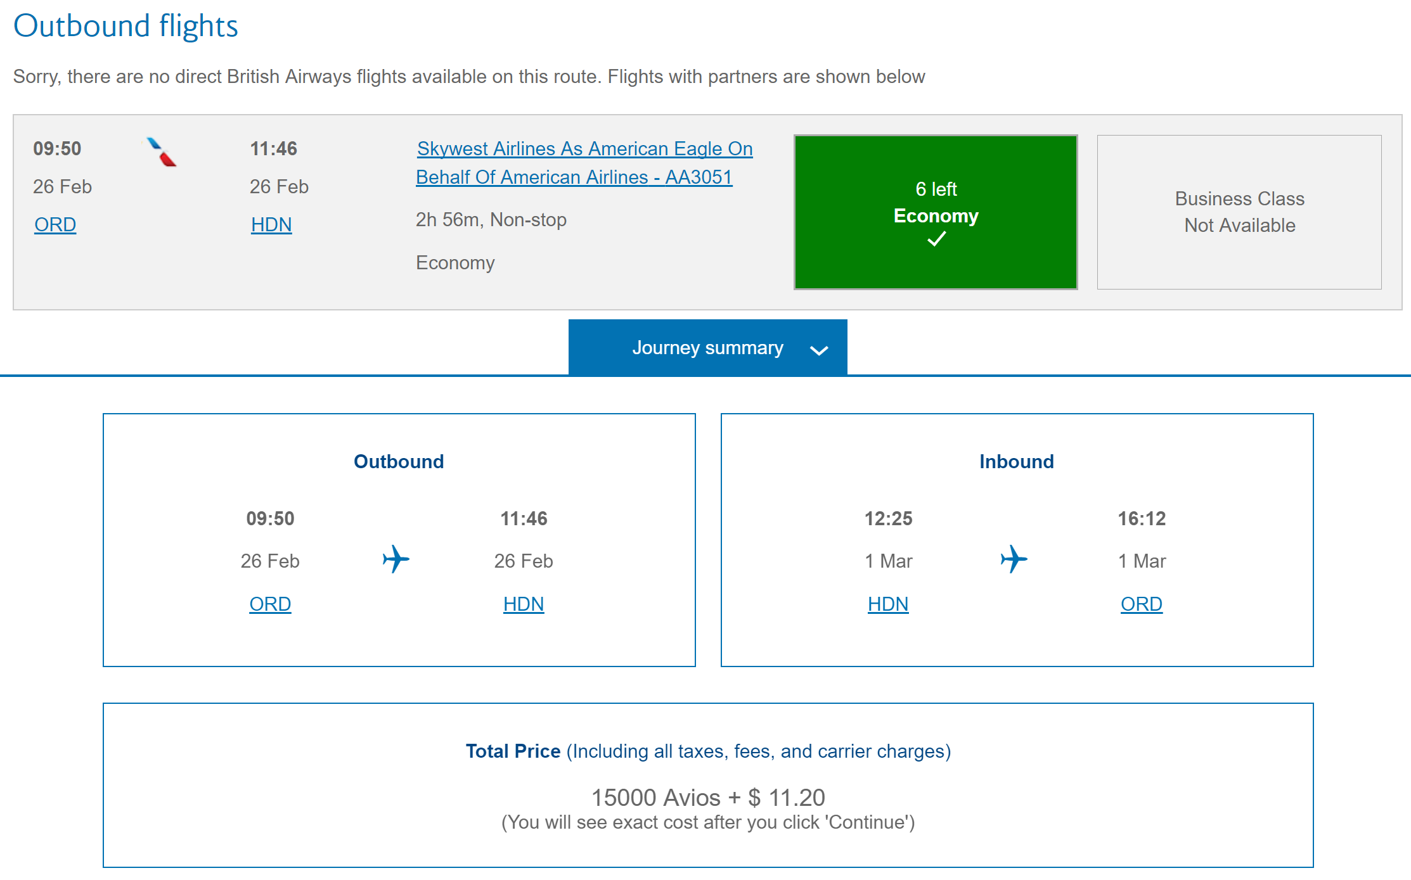Click the ORD link in the flight row
The height and width of the screenshot is (880, 1411).
tap(55, 225)
